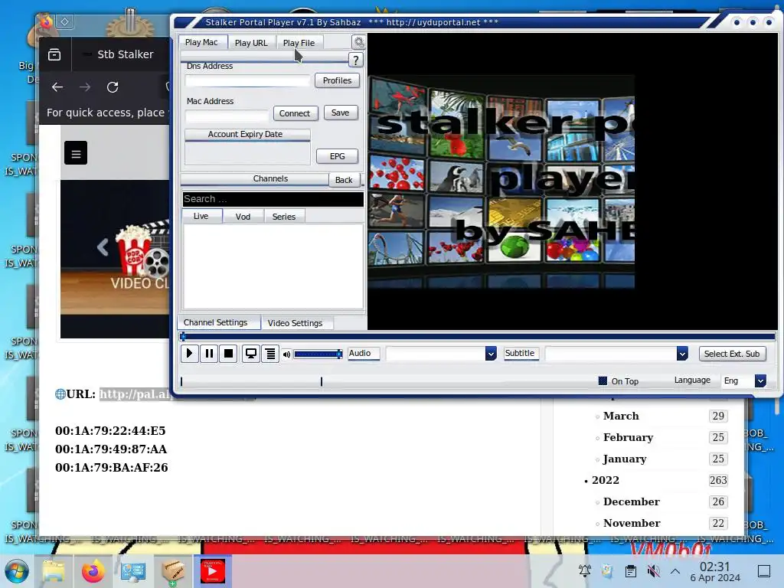Switch to the Play Mac tab
The height and width of the screenshot is (588, 784).
point(201,43)
